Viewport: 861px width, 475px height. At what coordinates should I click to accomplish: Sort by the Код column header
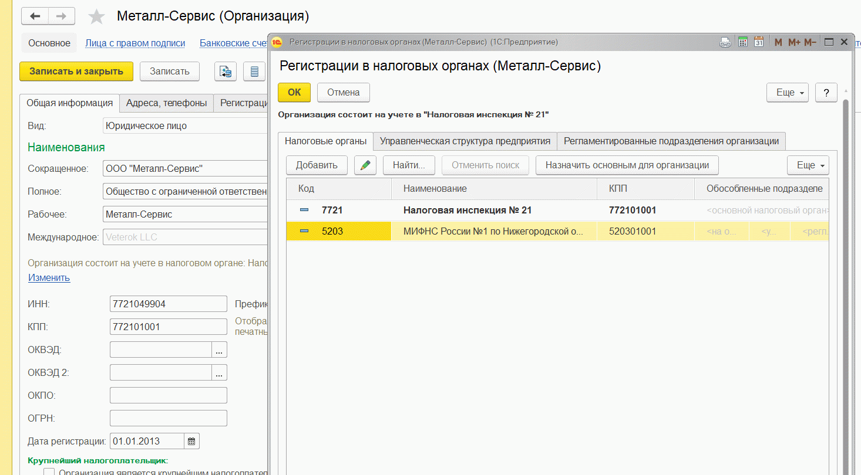pos(339,188)
